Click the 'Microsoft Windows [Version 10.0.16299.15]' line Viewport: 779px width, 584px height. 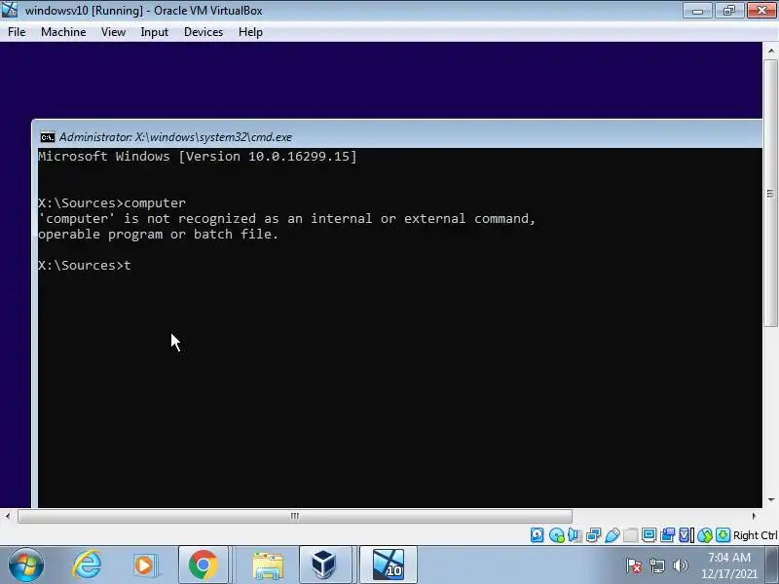click(x=198, y=157)
